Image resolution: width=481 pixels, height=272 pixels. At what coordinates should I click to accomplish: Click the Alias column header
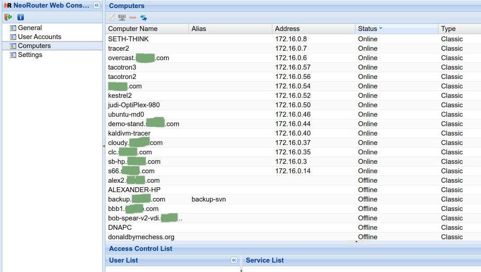(x=199, y=29)
